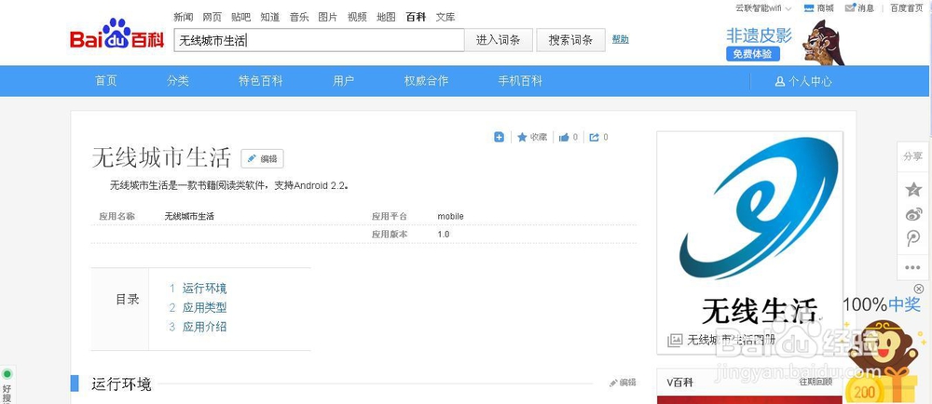This screenshot has width=932, height=404.
Task: Go to 地图 in top navigation
Action: point(387,17)
